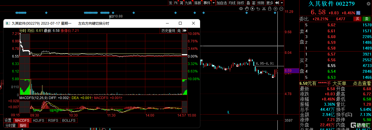372x130 pixels.
Task: Click the 窗 window toolbar button
Action: tap(254, 3)
